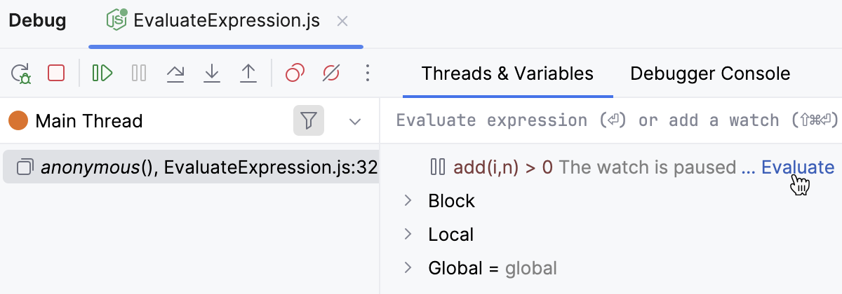The height and width of the screenshot is (294, 842).
Task: Click the Evaluate link for paused watch
Action: (798, 167)
